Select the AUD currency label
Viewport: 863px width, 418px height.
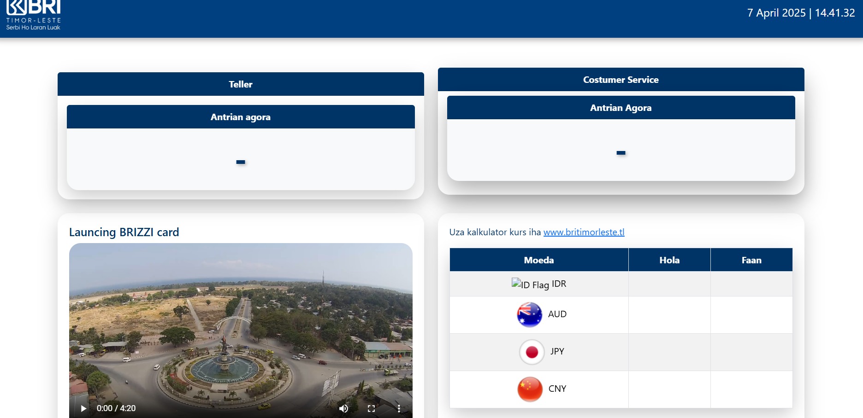557,314
